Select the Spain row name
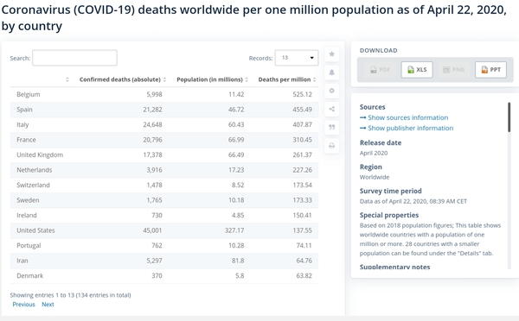 pyautogui.click(x=24, y=110)
